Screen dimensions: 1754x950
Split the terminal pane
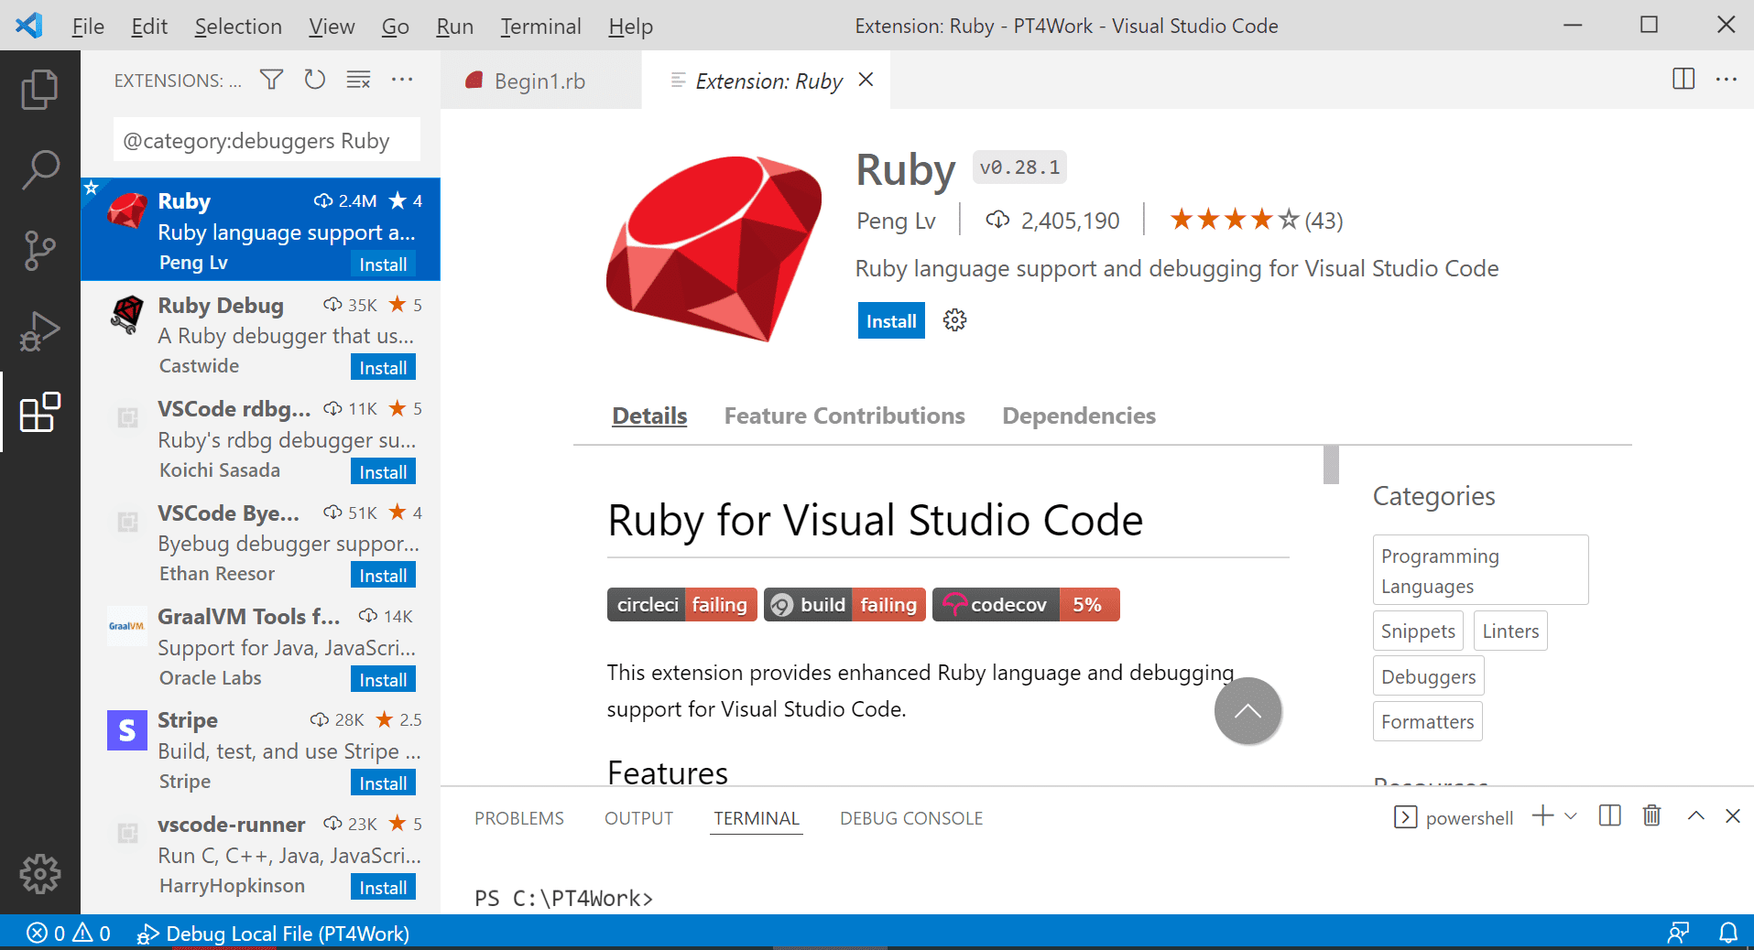[x=1609, y=815]
